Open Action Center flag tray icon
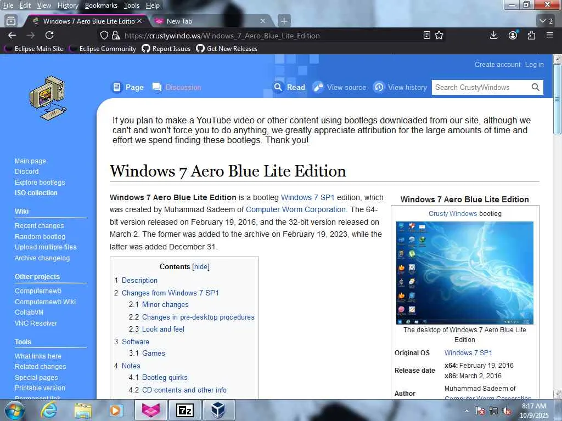562x421 pixels. (x=481, y=411)
